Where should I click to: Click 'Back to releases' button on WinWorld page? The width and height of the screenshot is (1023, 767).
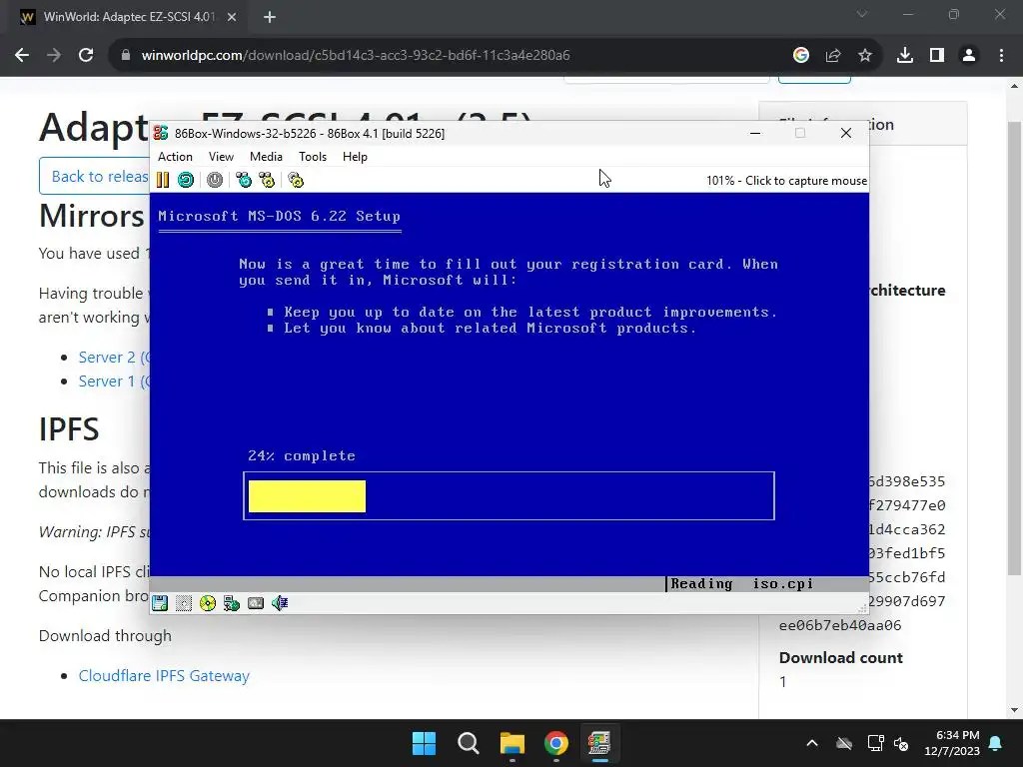point(95,176)
